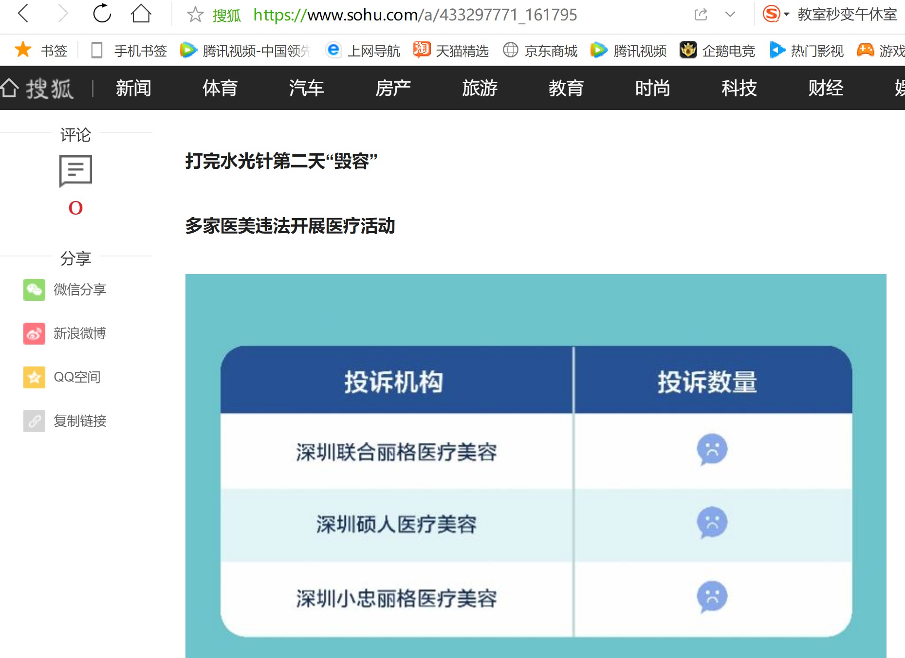Bookmark this page with the star icon

click(195, 15)
